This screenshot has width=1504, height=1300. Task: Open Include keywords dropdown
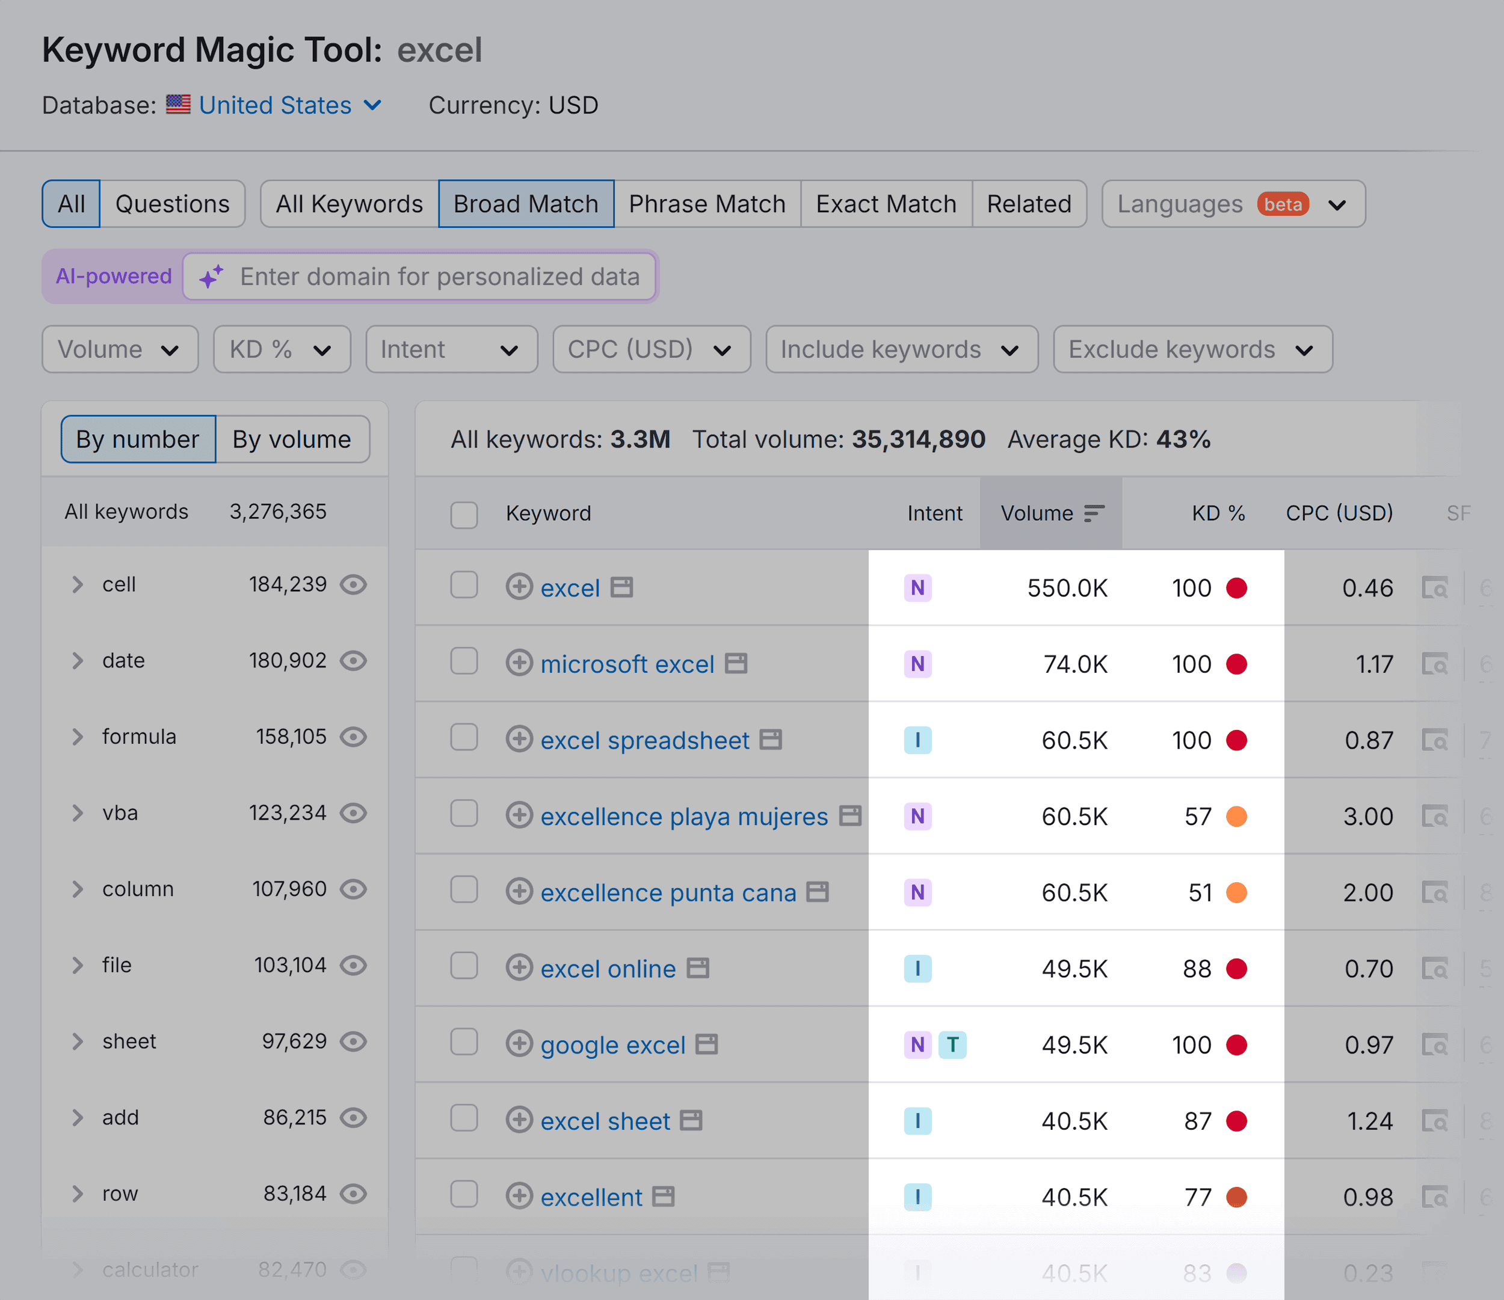(x=902, y=349)
